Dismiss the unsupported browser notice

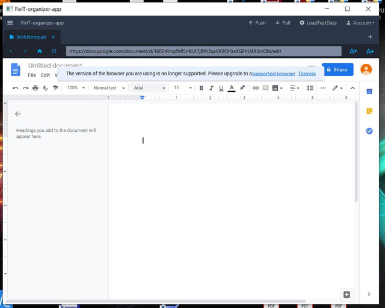[307, 74]
